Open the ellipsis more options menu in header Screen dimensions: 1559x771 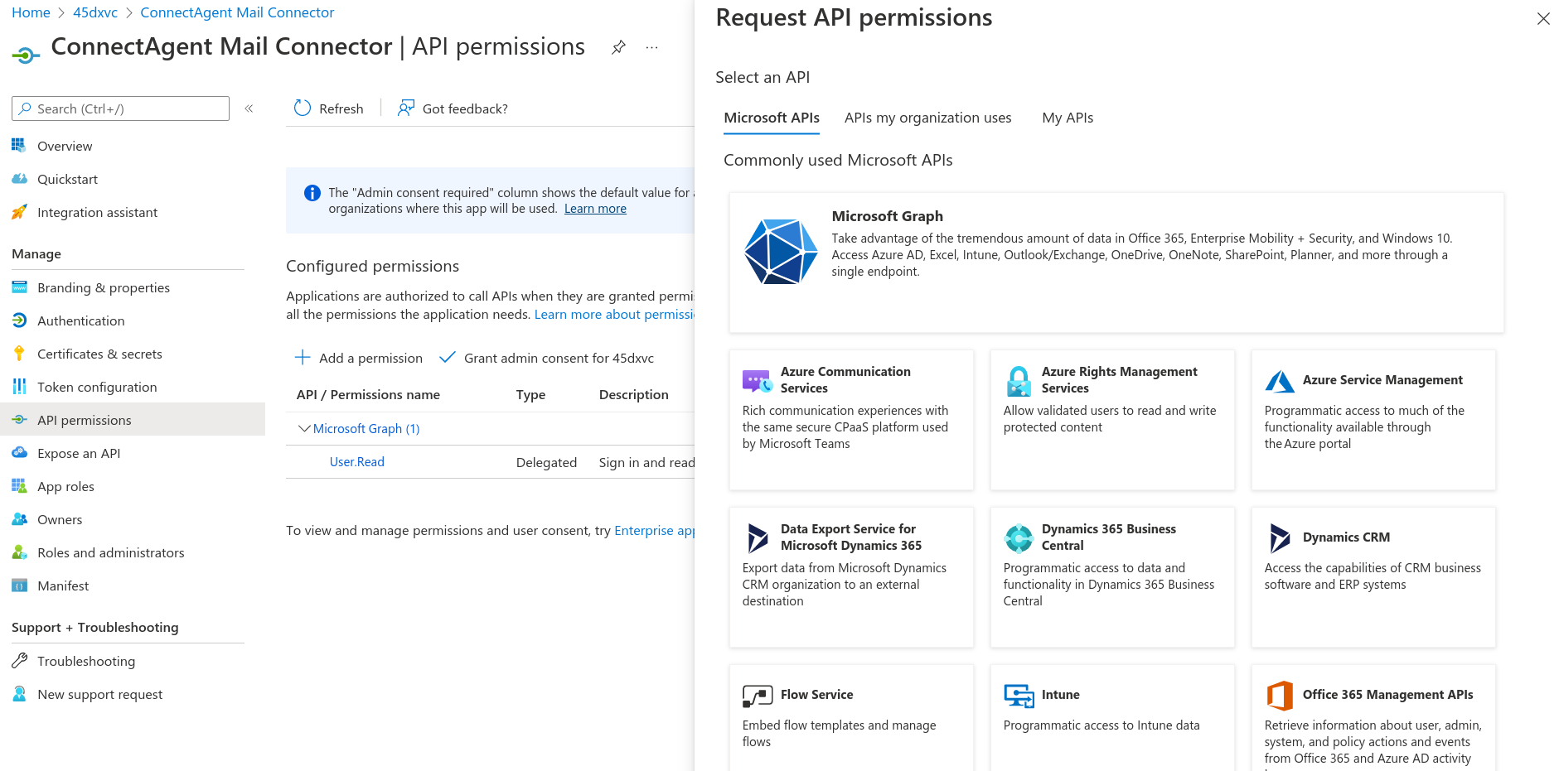coord(652,47)
